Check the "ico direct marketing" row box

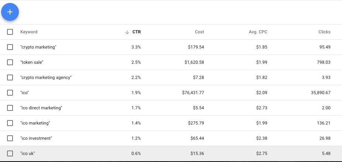[x=10, y=108]
